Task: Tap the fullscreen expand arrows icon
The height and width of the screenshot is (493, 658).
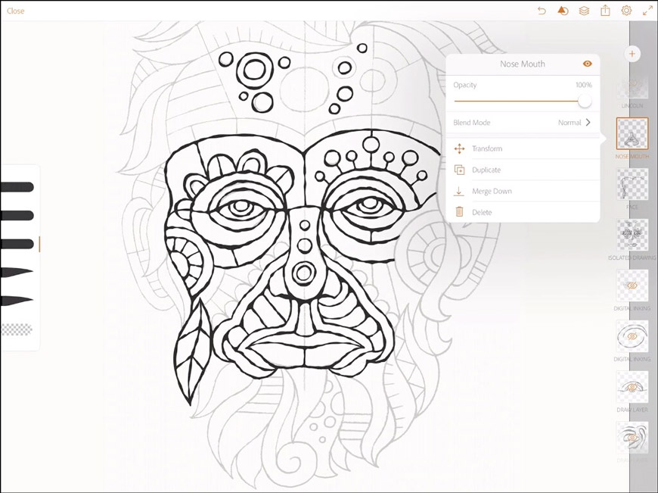Action: [647, 11]
